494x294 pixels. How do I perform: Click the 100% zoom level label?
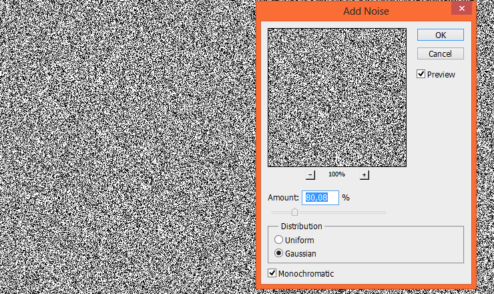pyautogui.click(x=336, y=174)
